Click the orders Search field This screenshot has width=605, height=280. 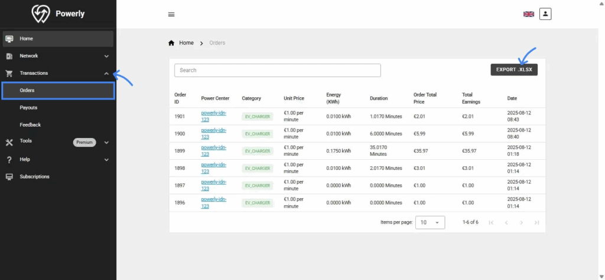[277, 70]
